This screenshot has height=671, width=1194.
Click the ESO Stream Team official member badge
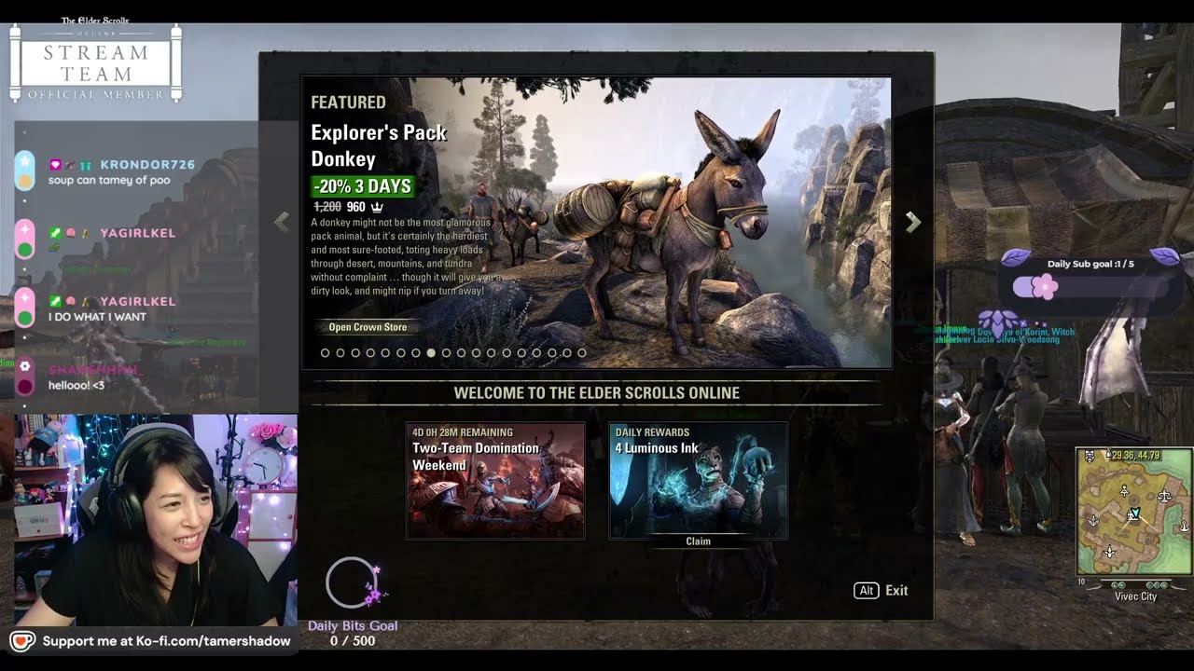pyautogui.click(x=95, y=60)
